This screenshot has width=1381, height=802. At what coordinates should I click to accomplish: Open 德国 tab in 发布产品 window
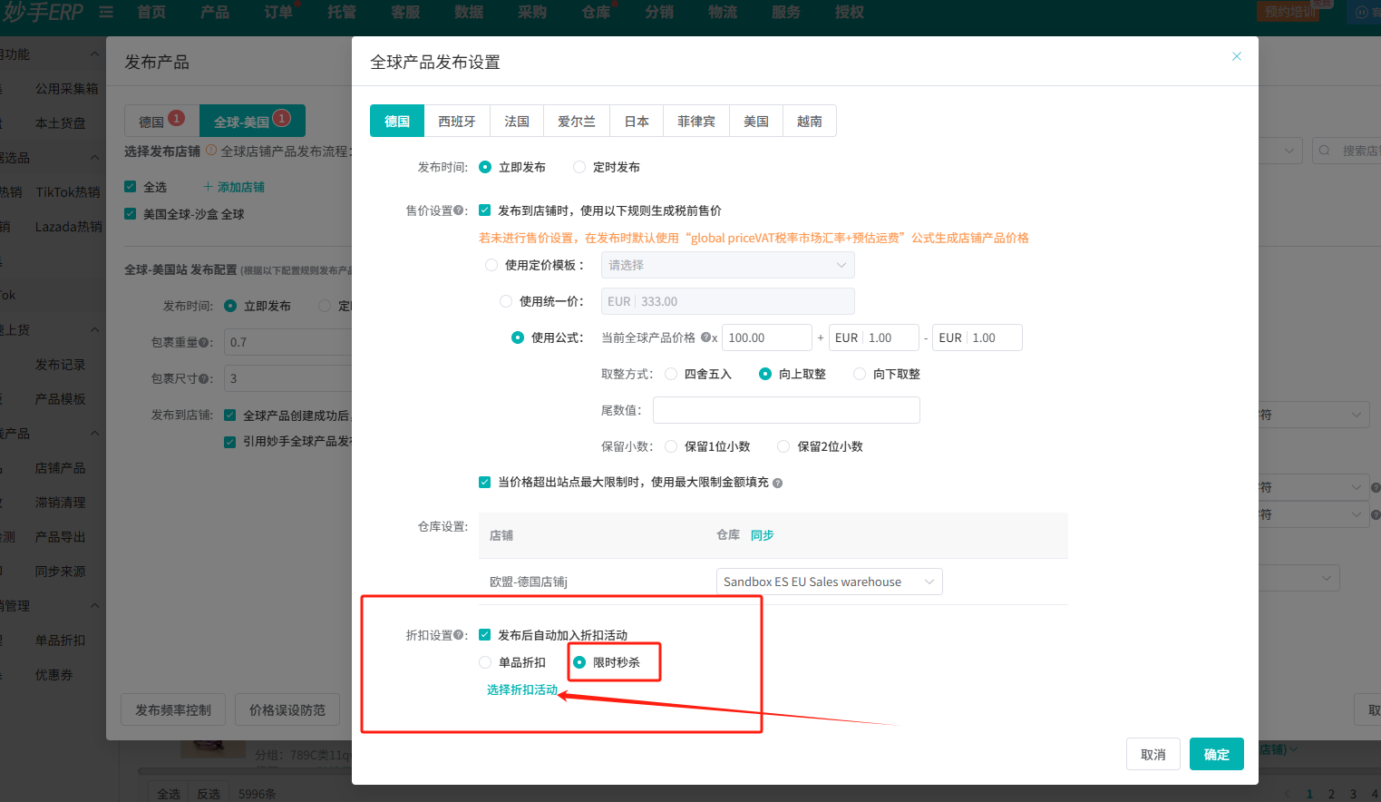[161, 121]
